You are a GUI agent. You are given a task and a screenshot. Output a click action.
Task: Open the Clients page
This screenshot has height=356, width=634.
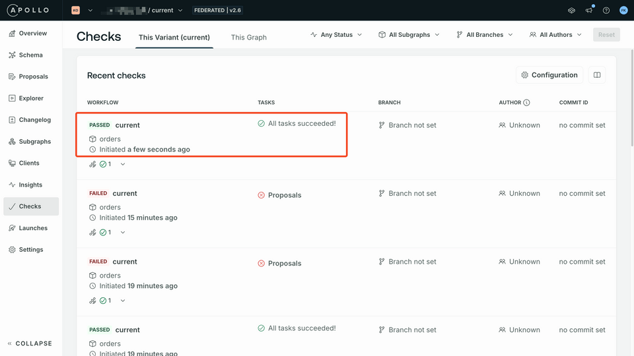(31, 163)
